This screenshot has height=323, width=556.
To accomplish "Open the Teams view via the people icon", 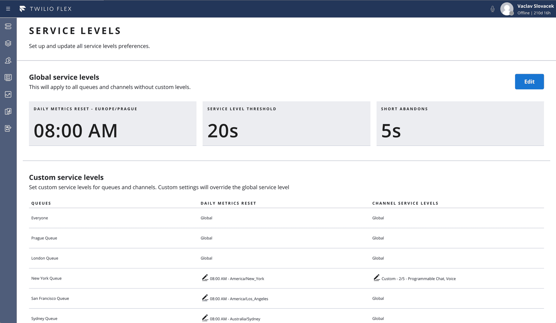I will point(8,60).
